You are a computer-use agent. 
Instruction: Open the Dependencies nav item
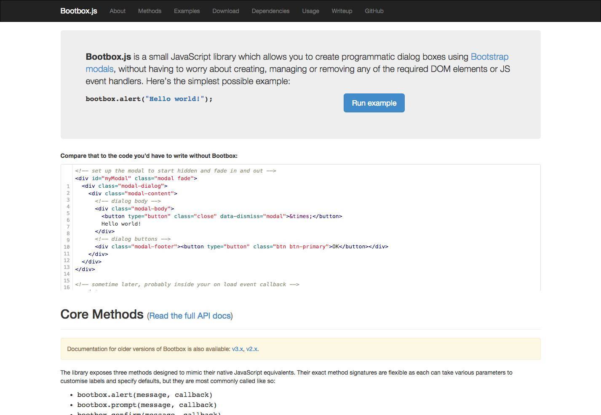[x=270, y=11]
